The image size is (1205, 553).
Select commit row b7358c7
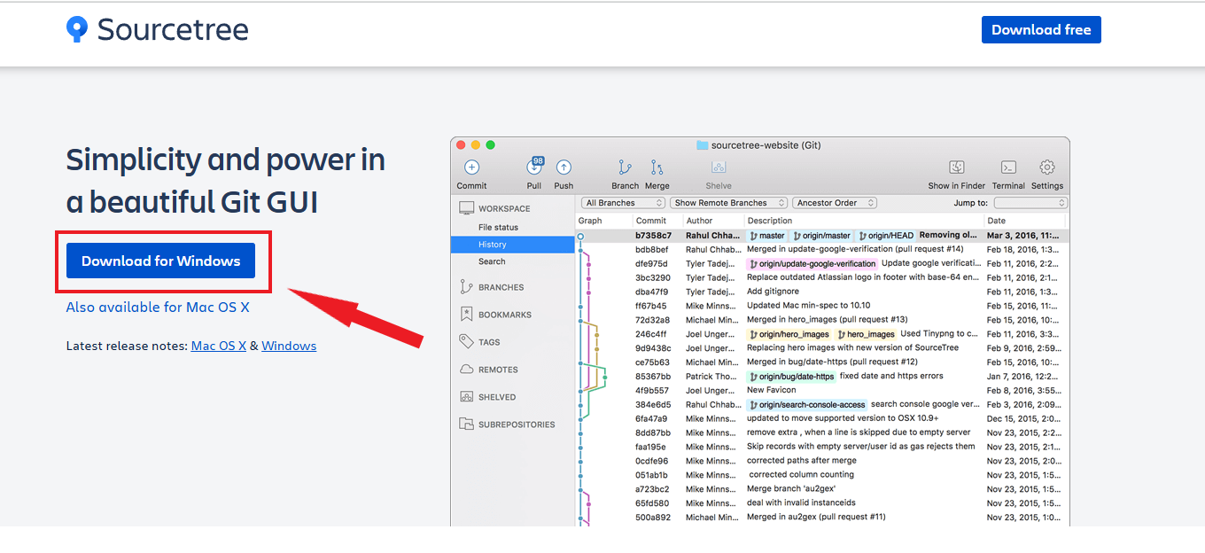click(822, 236)
